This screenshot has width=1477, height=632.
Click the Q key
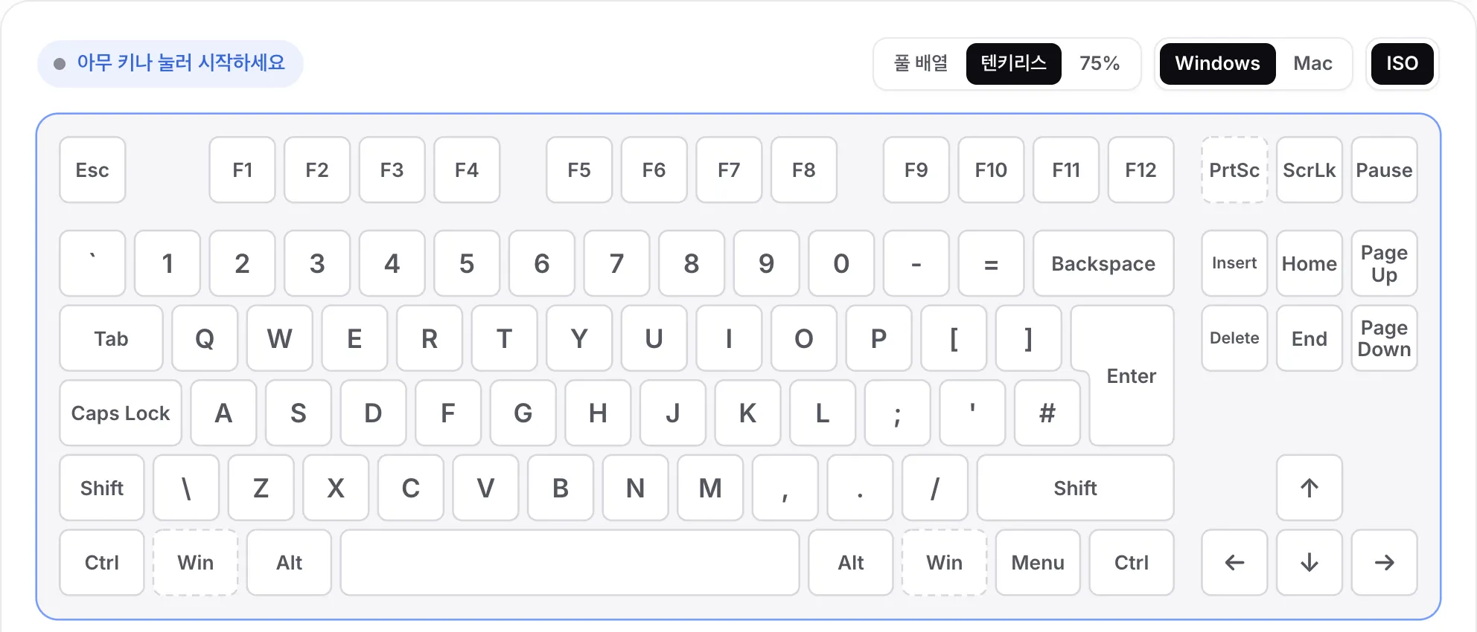tap(205, 338)
